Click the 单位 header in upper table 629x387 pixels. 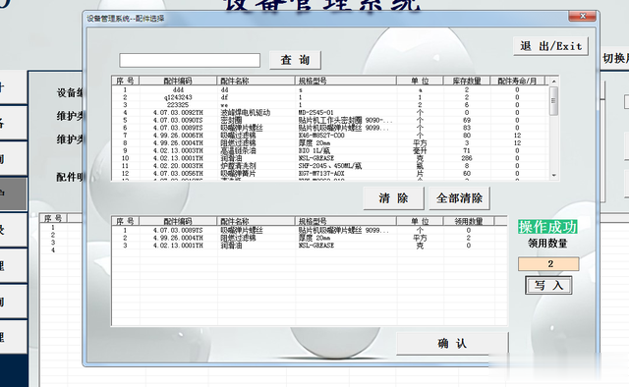click(x=420, y=81)
